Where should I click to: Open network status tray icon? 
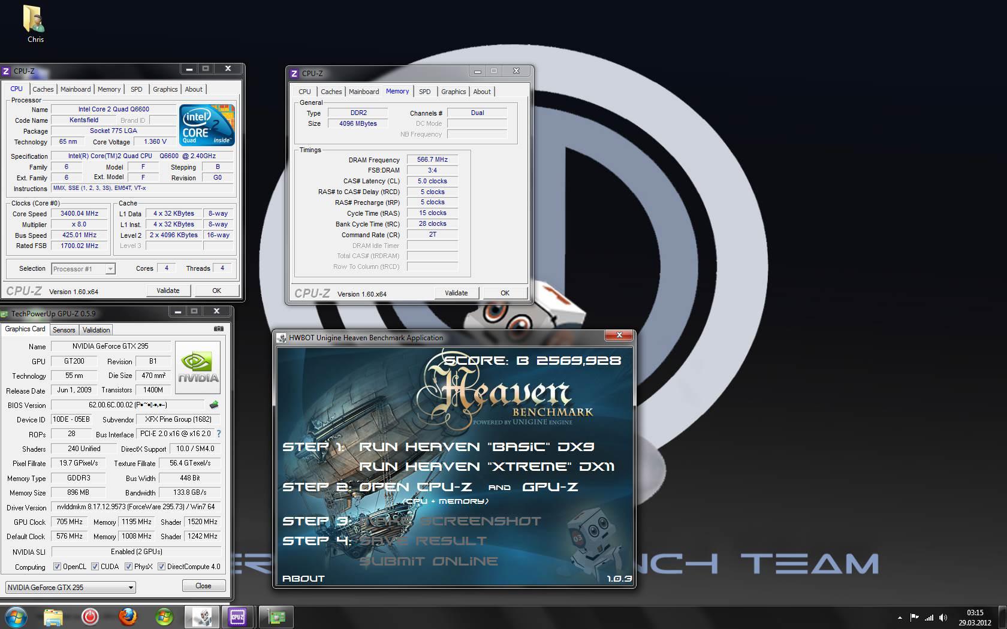click(x=929, y=617)
